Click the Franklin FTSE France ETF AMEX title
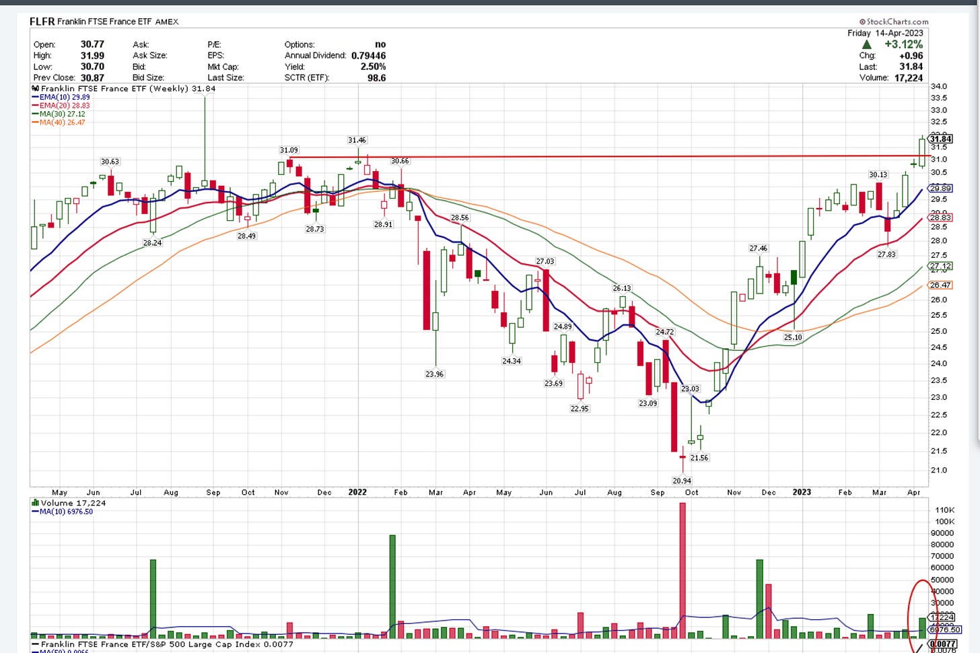 118,22
